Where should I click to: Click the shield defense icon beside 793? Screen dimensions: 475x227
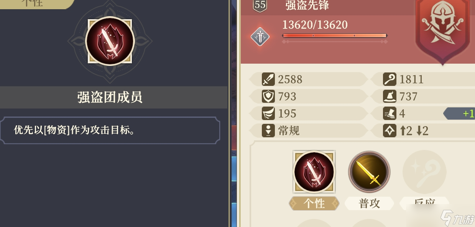point(268,96)
